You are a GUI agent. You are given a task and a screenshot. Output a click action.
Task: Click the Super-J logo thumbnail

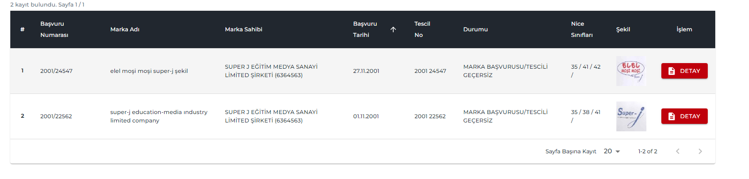point(631,116)
